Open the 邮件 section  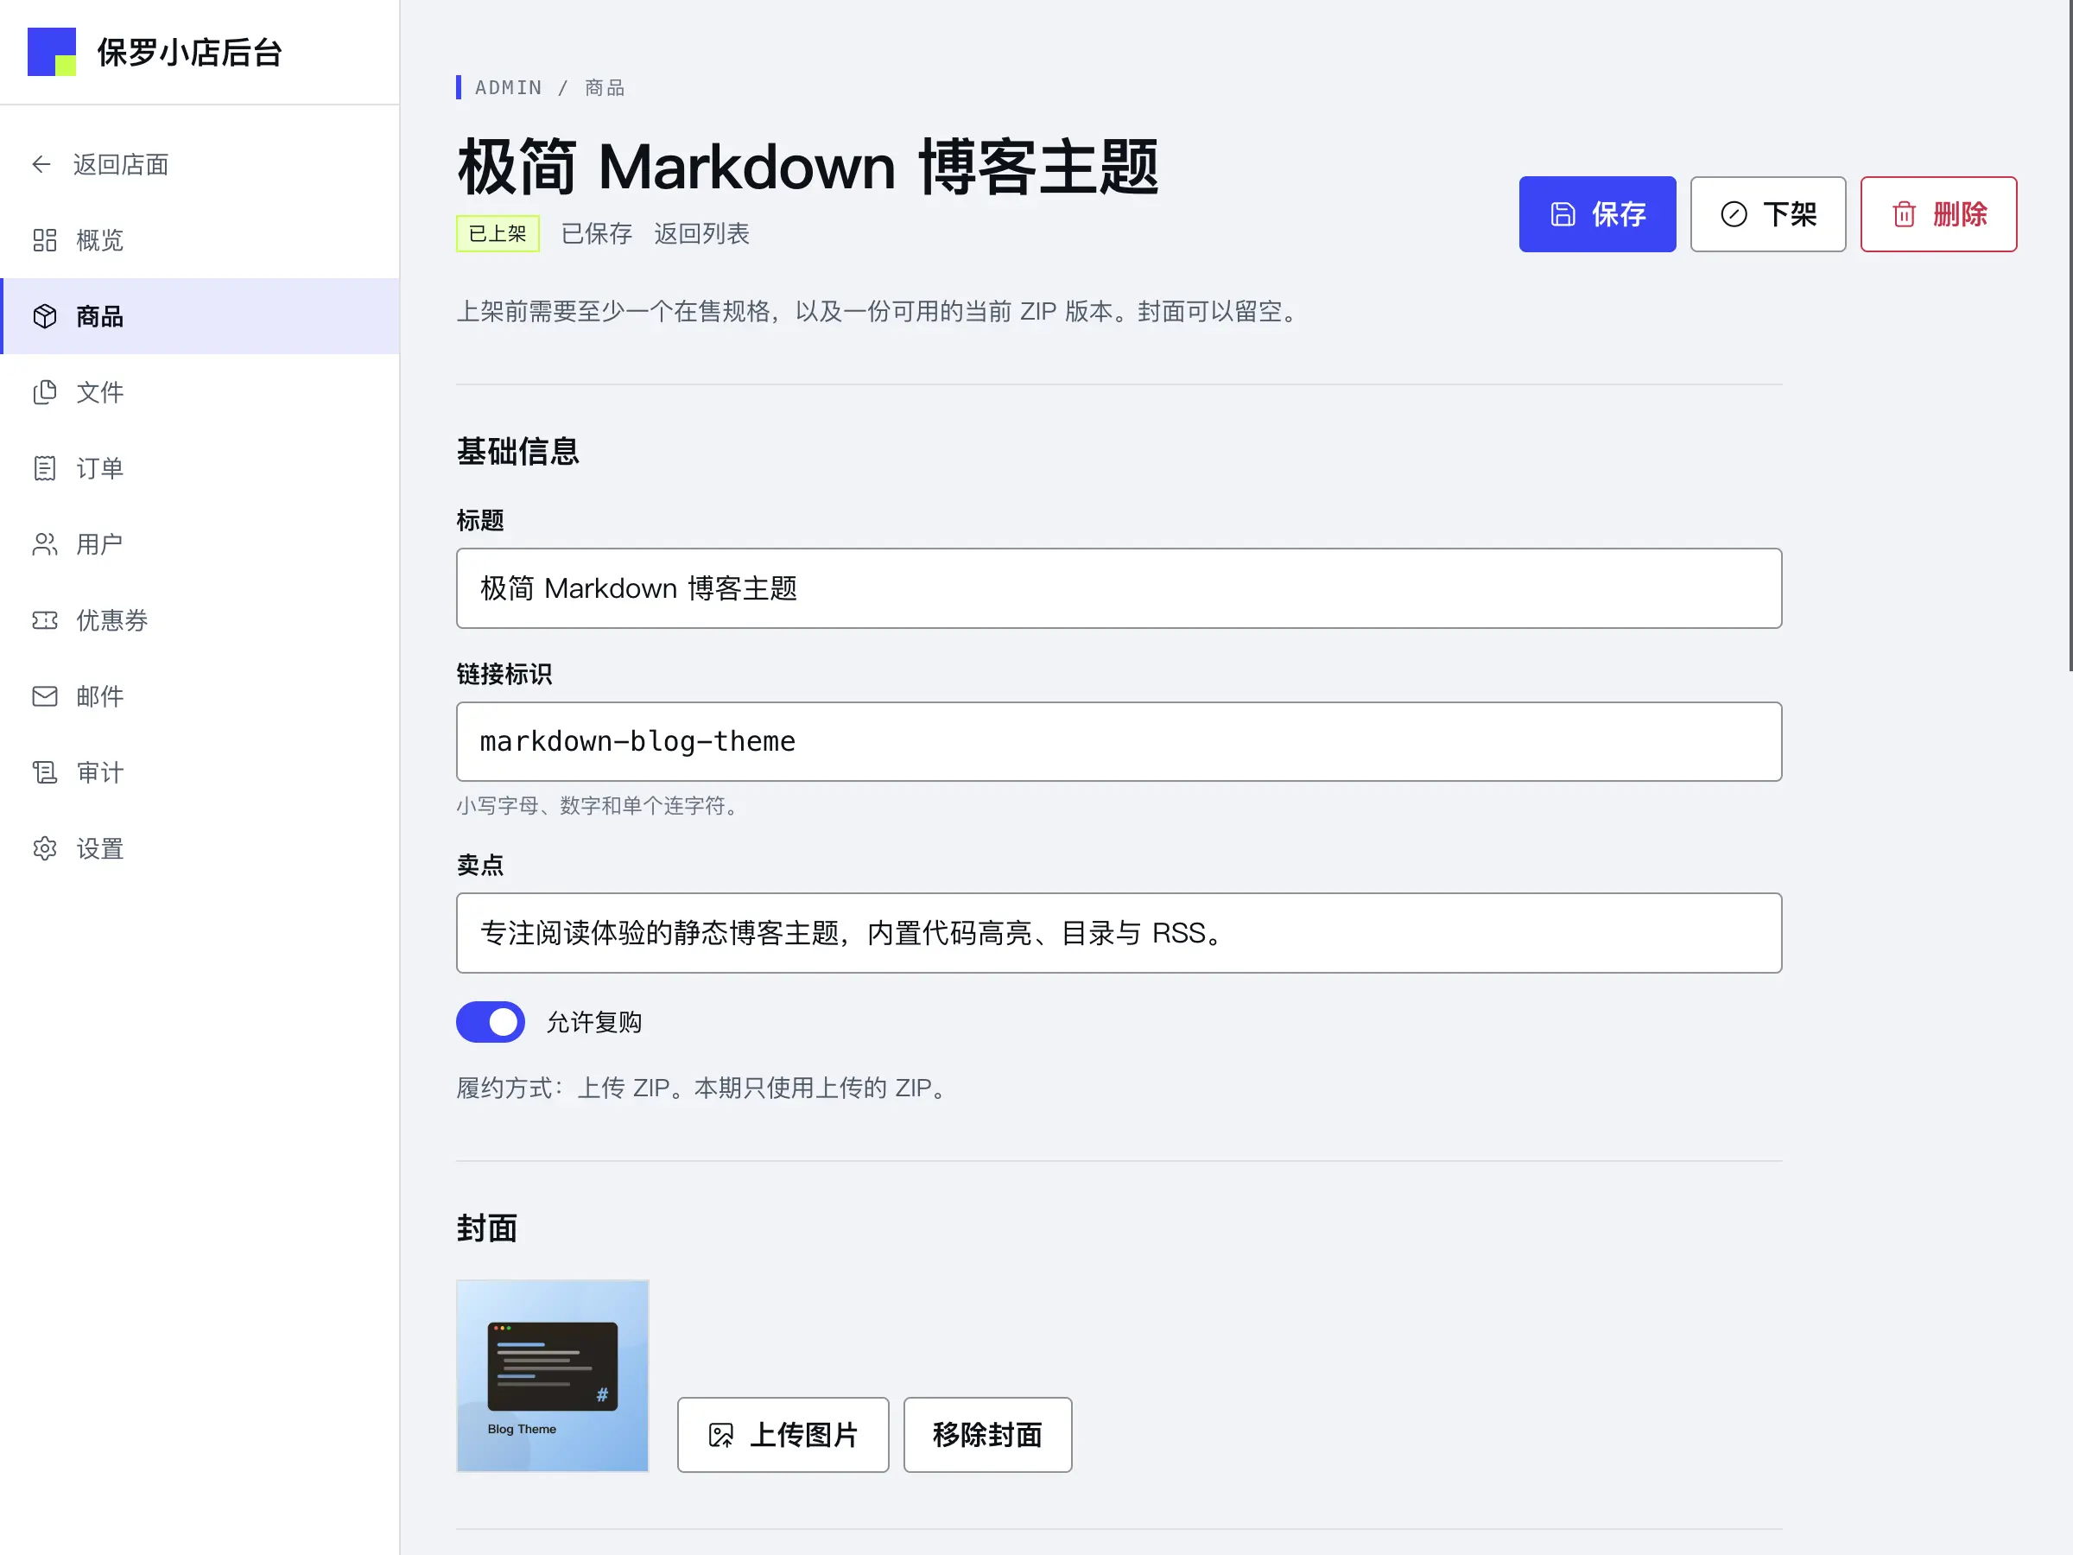click(200, 696)
